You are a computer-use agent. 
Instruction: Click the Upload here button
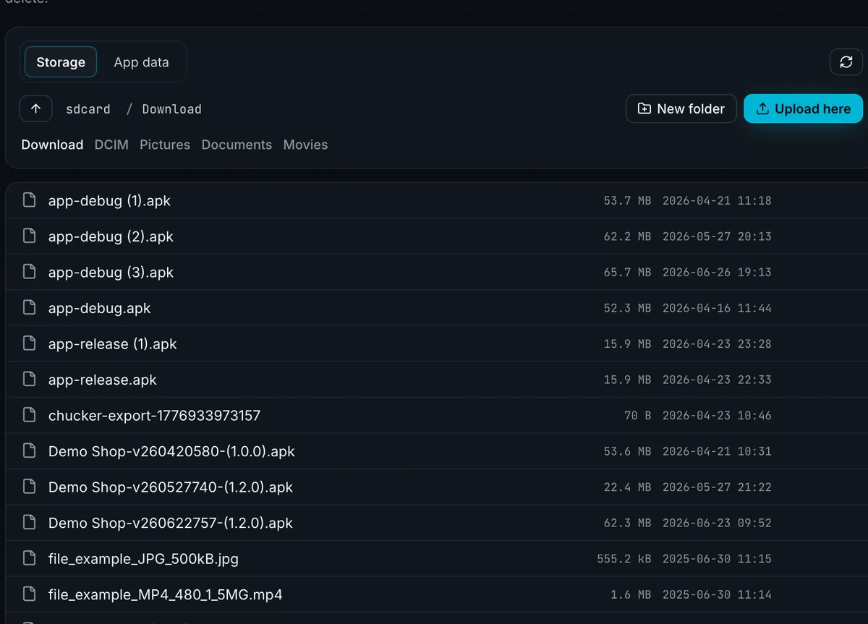(x=803, y=108)
